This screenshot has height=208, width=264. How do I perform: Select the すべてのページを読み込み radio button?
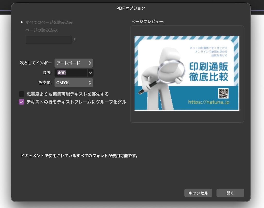point(22,22)
